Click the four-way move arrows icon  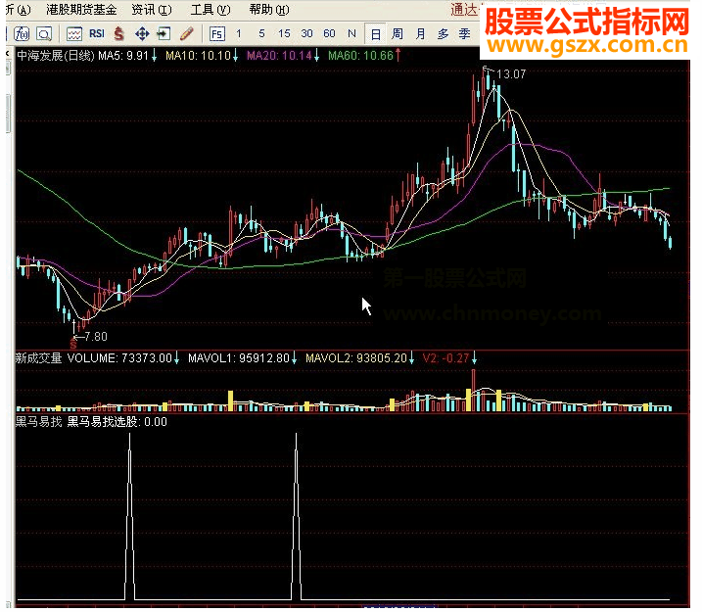(x=142, y=33)
